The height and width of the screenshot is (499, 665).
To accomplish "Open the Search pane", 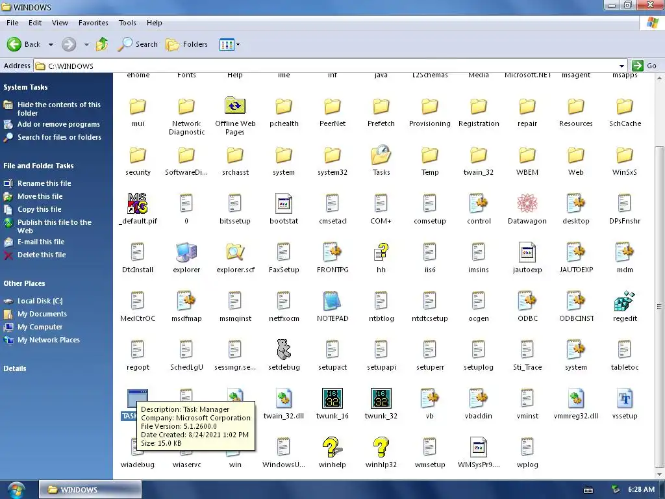I will (x=138, y=44).
